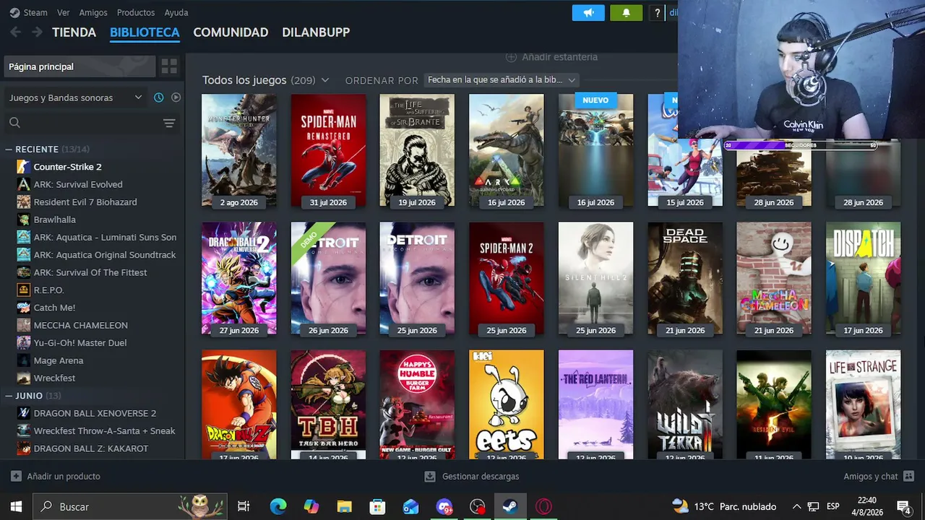Click the plus icon for adding a product
This screenshot has width=925, height=520.
coord(16,477)
